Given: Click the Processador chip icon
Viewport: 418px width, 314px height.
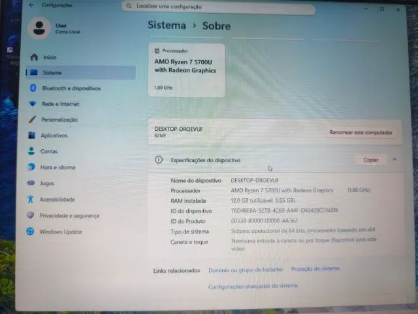Looking at the screenshot, I should (157, 51).
